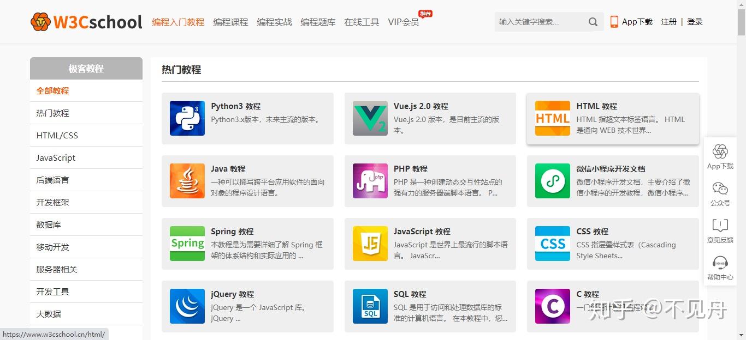Open the blue CSS tutorial icon

(553, 244)
